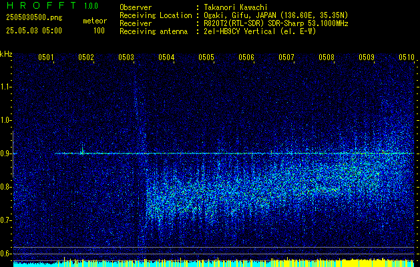Click the 0.6 frequency axis label

coord(5,254)
